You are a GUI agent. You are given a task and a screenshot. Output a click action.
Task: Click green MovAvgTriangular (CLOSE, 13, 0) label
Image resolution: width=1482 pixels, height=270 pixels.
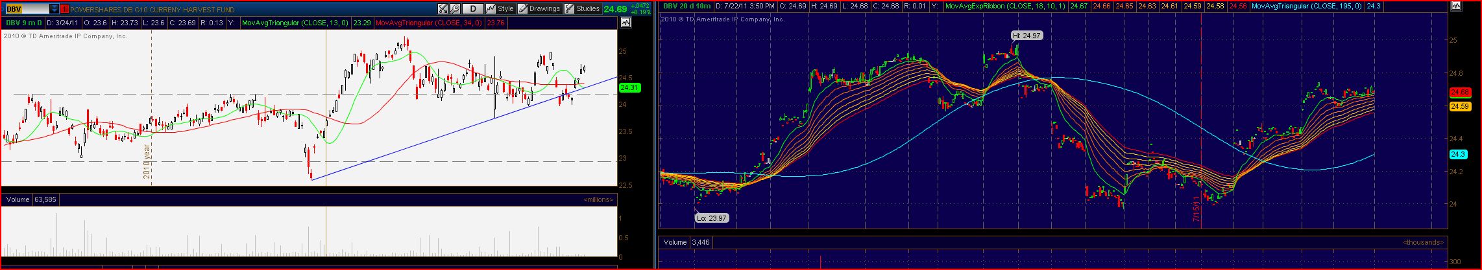(295, 23)
